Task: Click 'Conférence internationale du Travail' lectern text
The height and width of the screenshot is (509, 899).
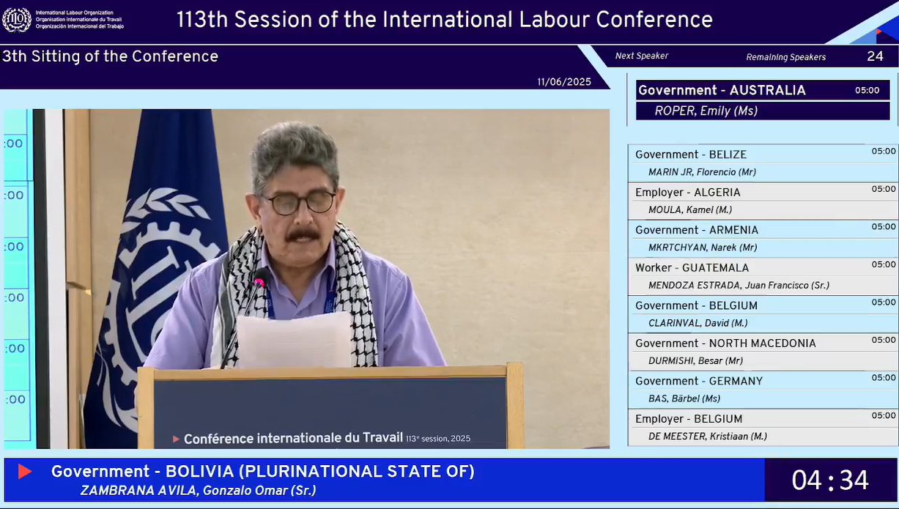Action: (x=293, y=438)
